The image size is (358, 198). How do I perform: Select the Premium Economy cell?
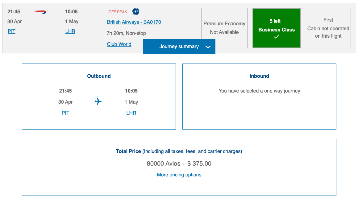(224, 28)
